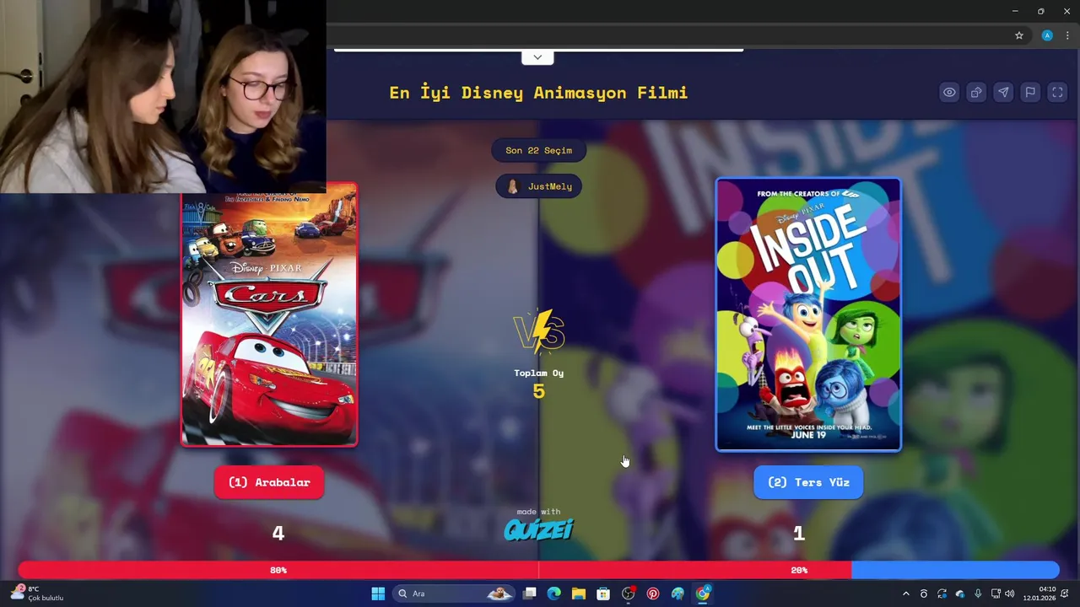Click the Inside Out movie poster
1080x607 pixels.
pyautogui.click(x=808, y=314)
